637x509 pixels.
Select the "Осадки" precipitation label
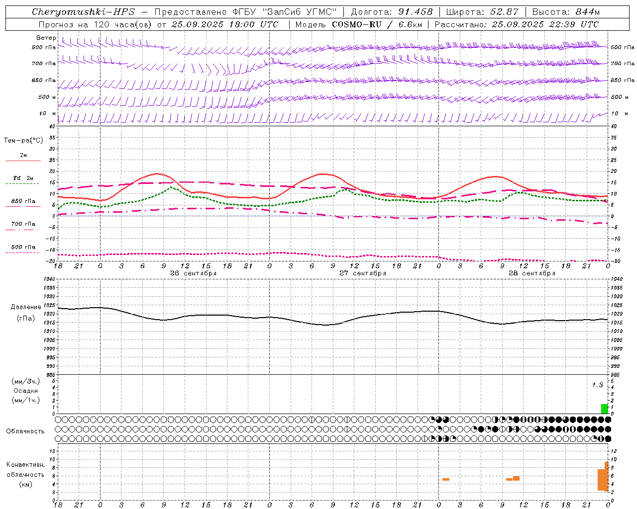click(x=26, y=391)
